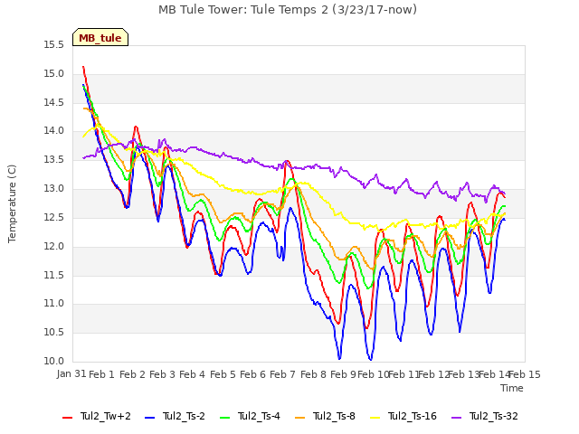Click the 15.5 y-axis value

pos(54,45)
